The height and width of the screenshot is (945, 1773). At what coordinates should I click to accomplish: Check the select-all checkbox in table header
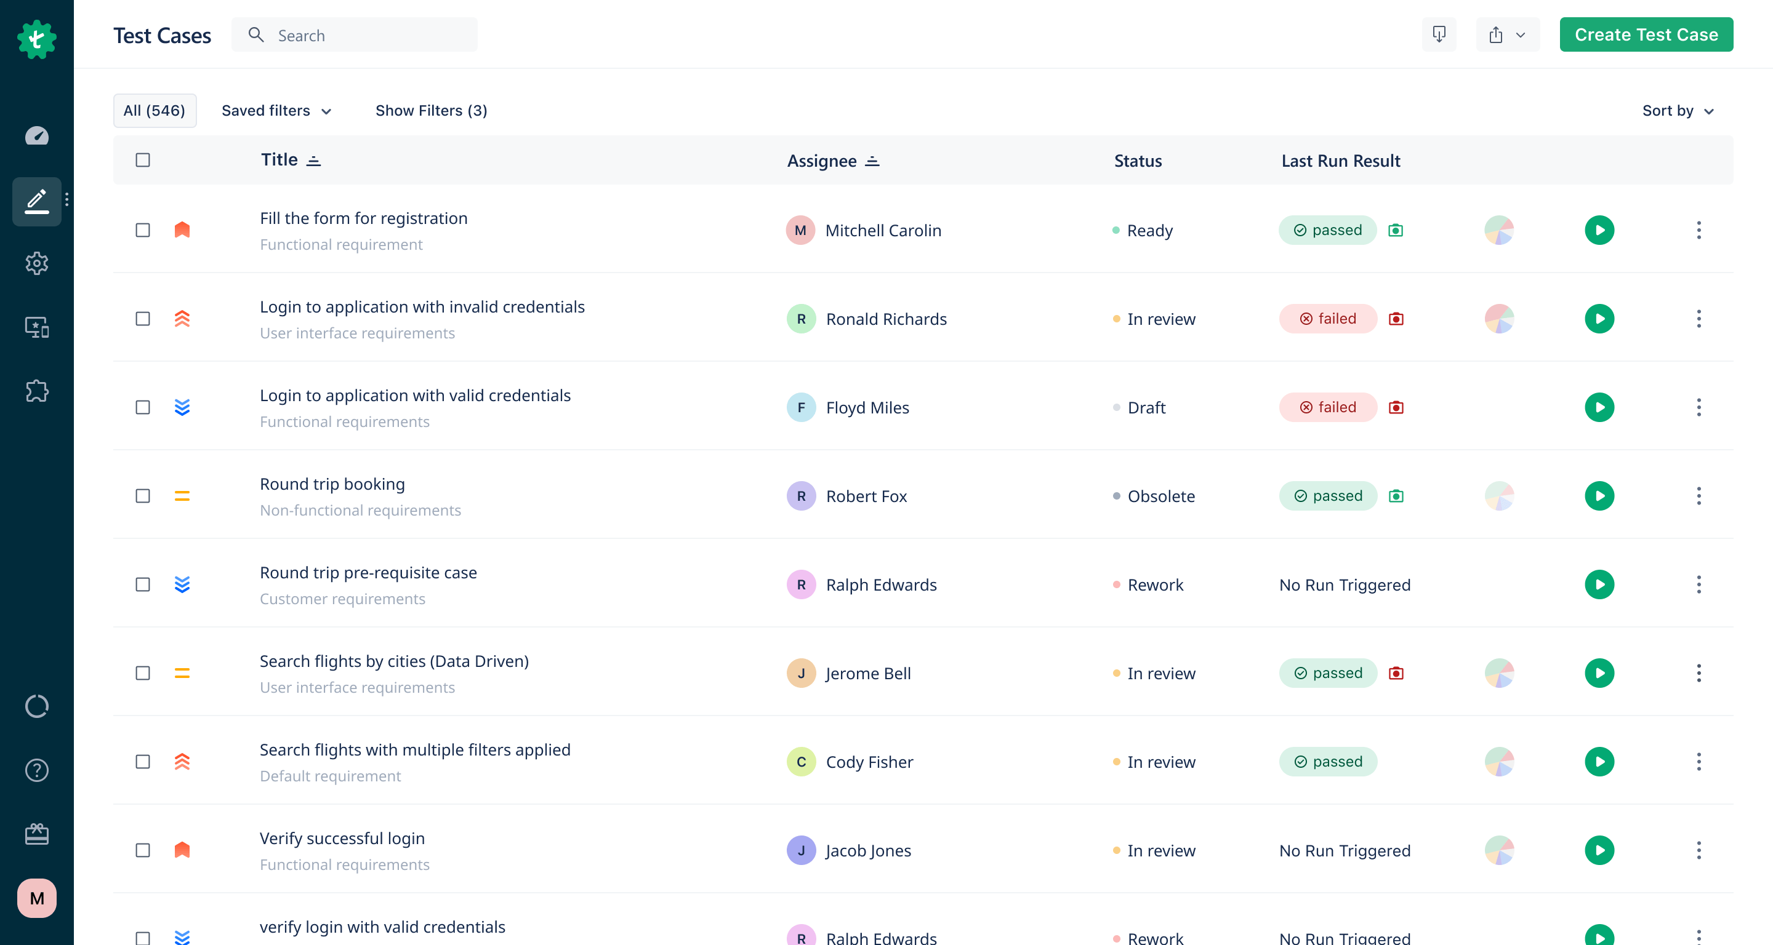tap(142, 159)
